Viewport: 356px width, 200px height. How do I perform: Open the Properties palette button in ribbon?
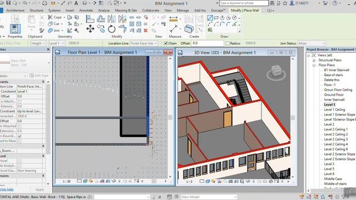(x=15, y=29)
